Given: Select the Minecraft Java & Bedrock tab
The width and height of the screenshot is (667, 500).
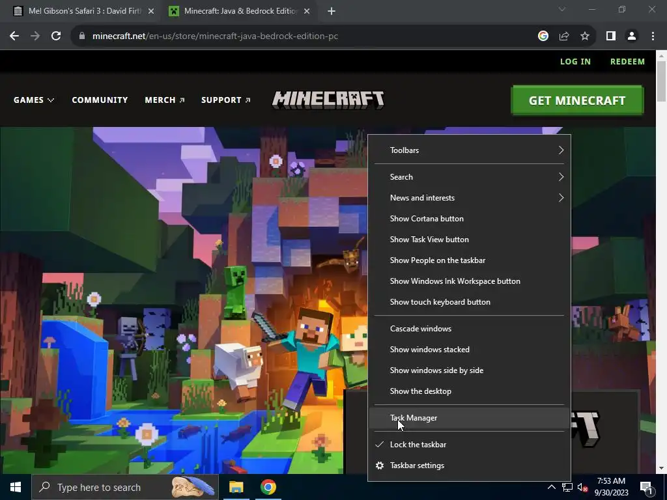Looking at the screenshot, I should (240, 11).
